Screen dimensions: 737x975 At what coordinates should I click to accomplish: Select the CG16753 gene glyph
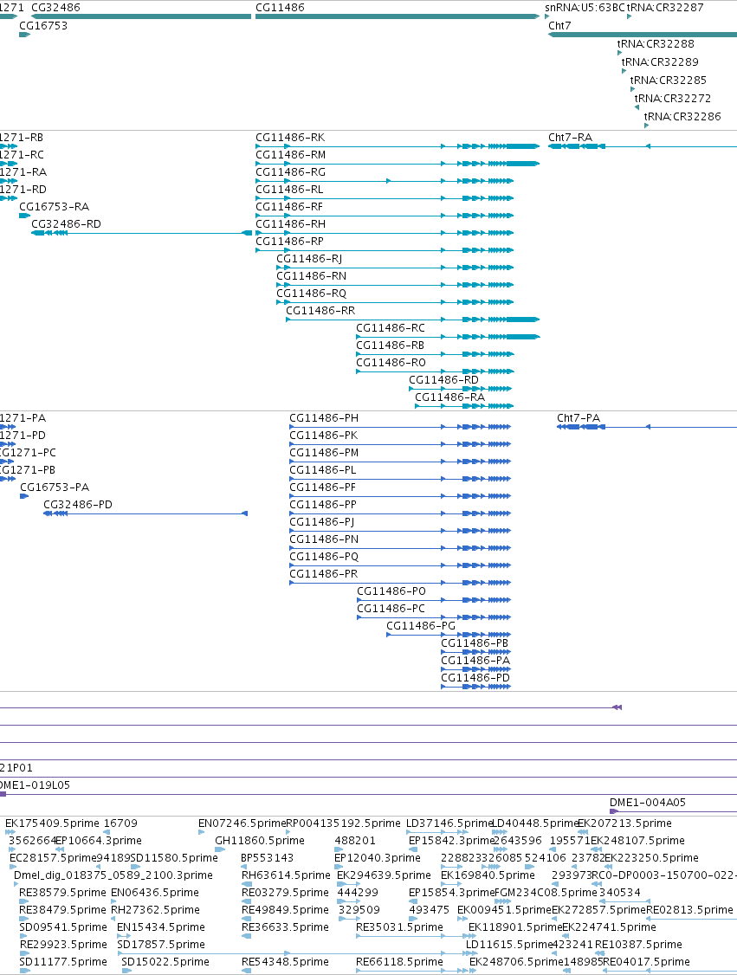click(x=24, y=35)
